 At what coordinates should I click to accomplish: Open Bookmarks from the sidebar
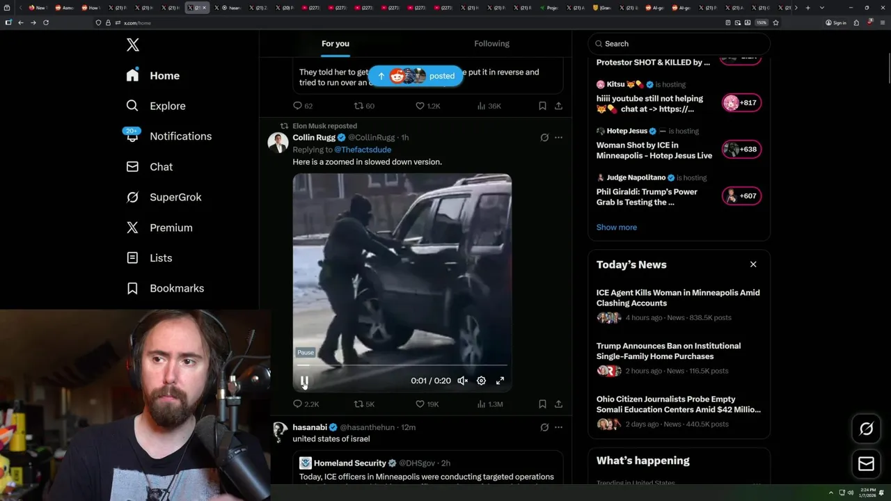click(165, 288)
